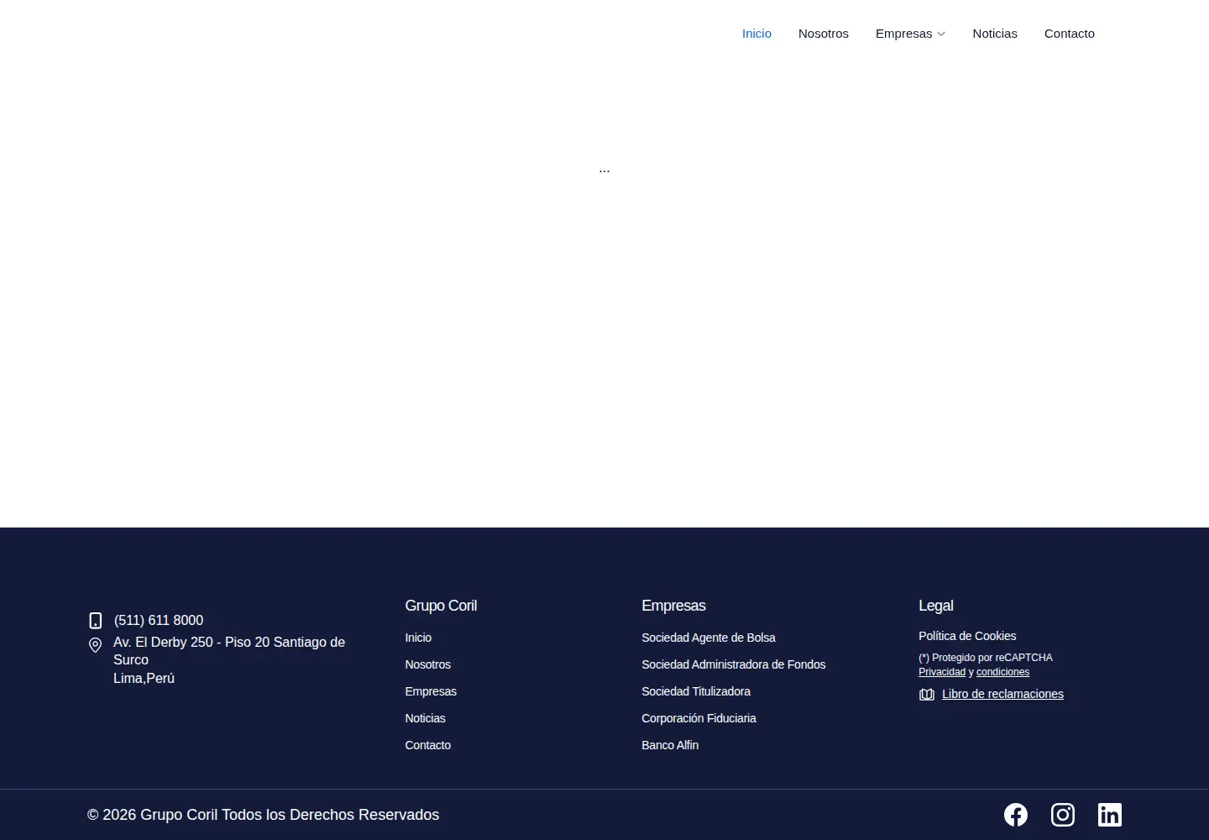The image size is (1209, 840).
Task: Go to Sociedad Titulizadora
Action: coord(696,691)
